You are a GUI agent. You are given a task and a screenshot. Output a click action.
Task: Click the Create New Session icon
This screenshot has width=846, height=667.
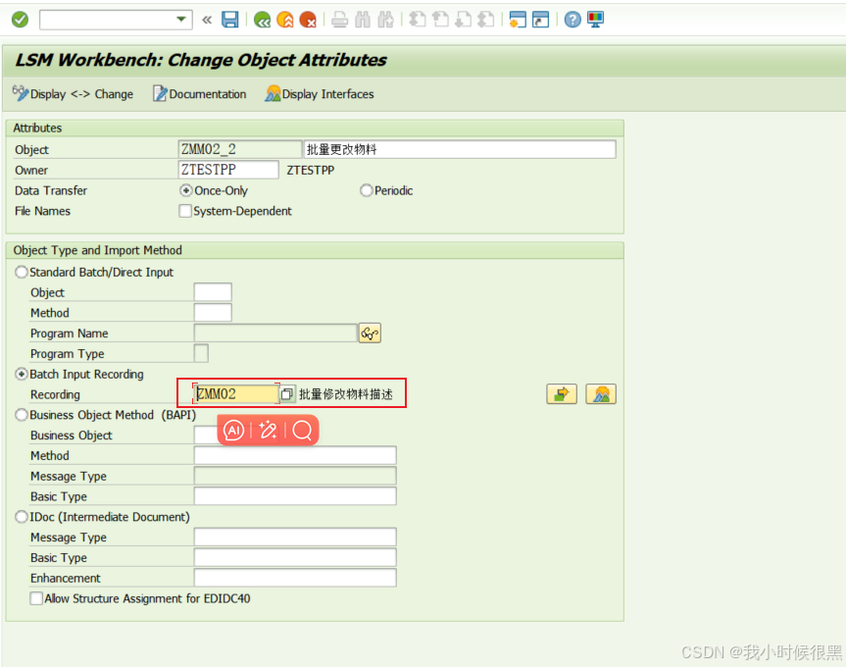coord(518,20)
